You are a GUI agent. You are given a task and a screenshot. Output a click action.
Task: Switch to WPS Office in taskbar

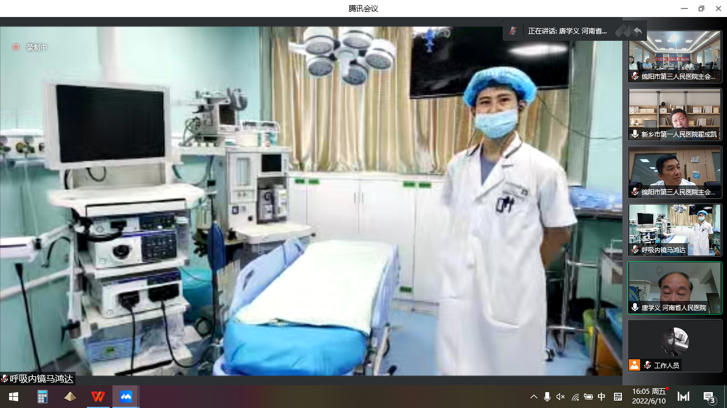point(98,397)
